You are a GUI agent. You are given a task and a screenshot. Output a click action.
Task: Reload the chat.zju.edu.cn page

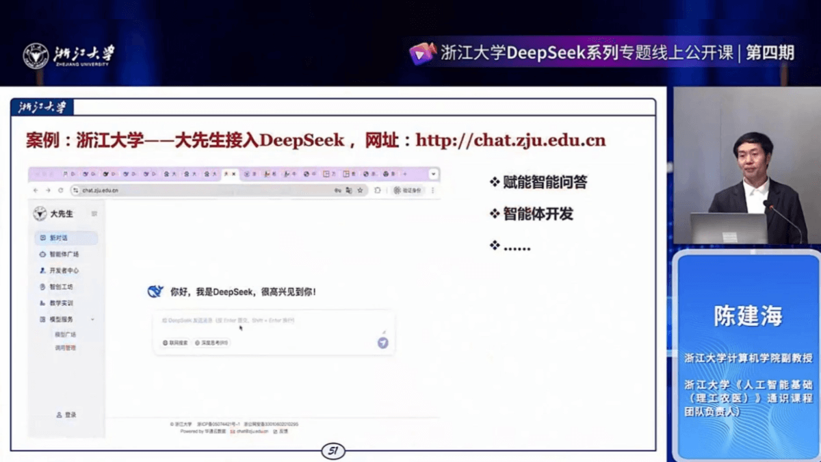60,190
